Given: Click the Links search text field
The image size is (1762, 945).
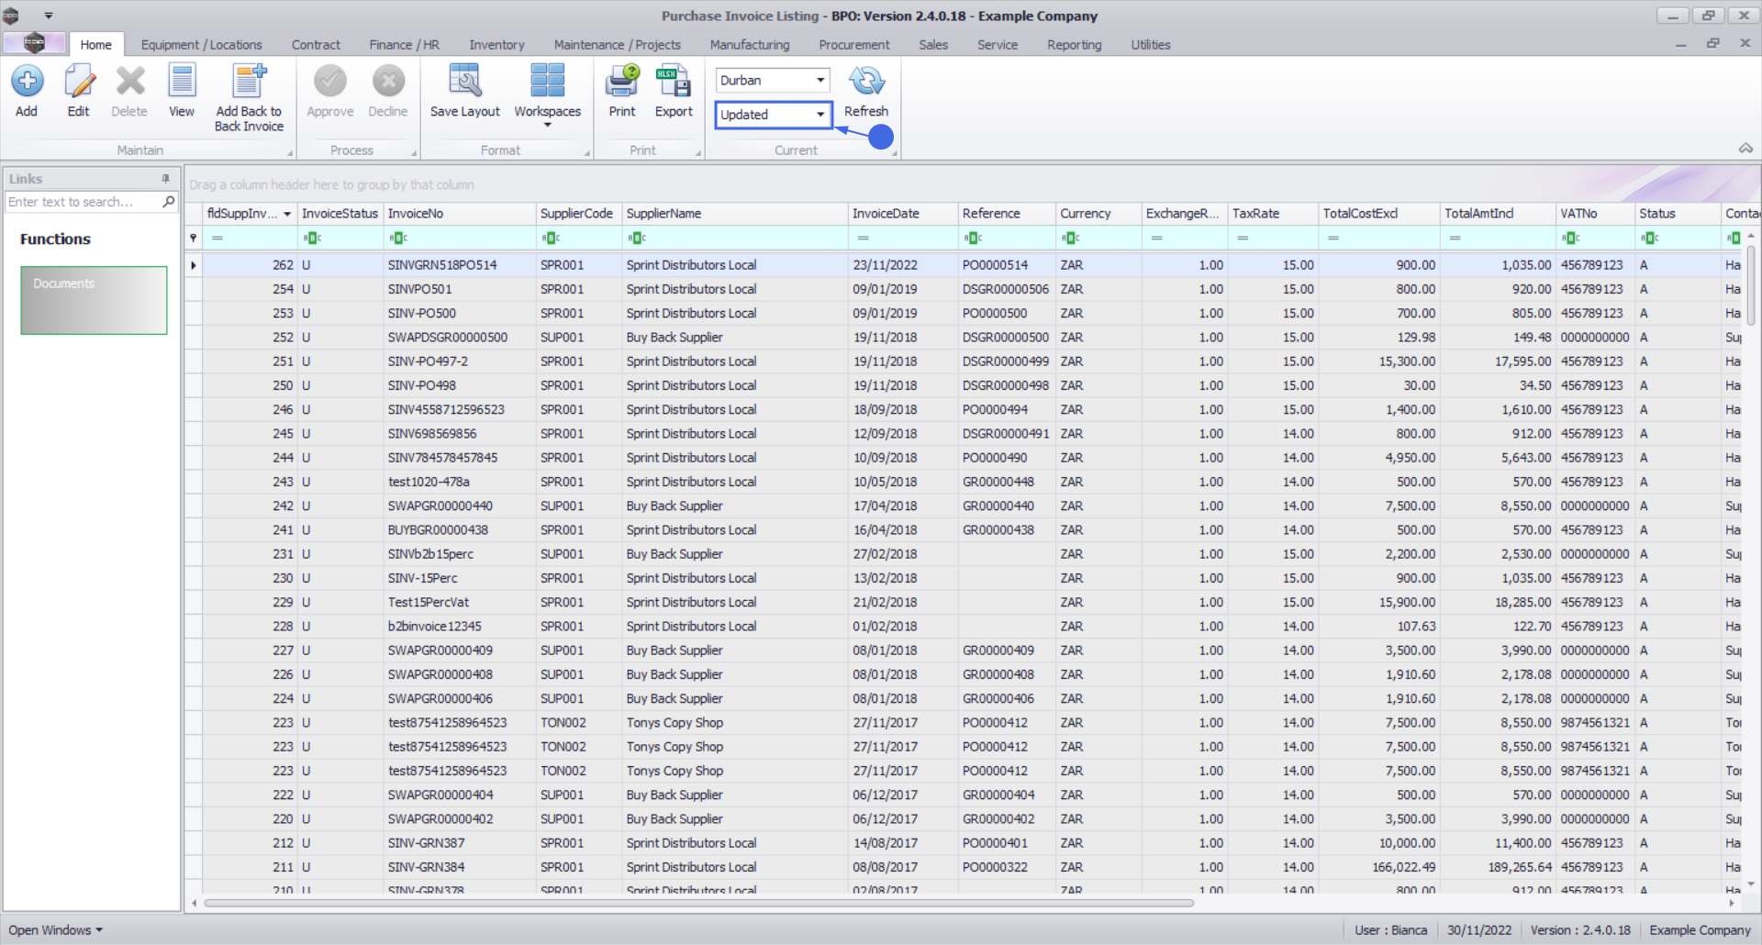Looking at the screenshot, I should pos(83,202).
